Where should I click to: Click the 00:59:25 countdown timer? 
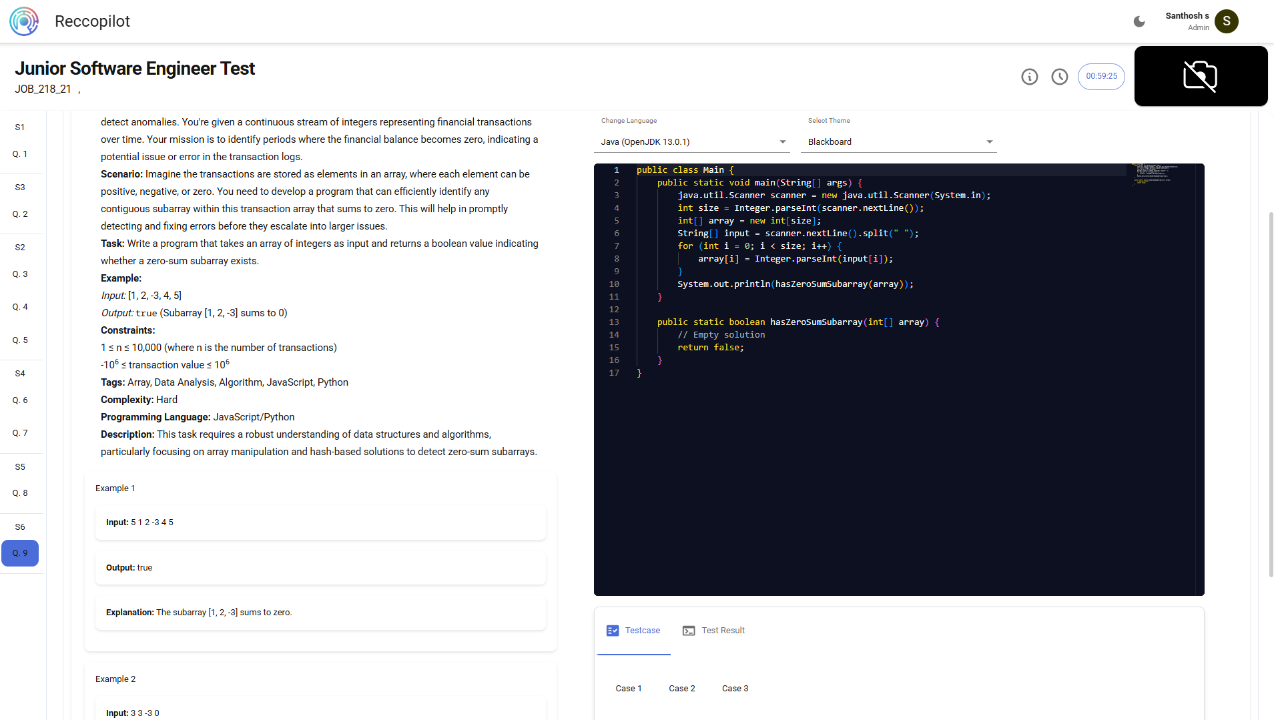coord(1100,76)
